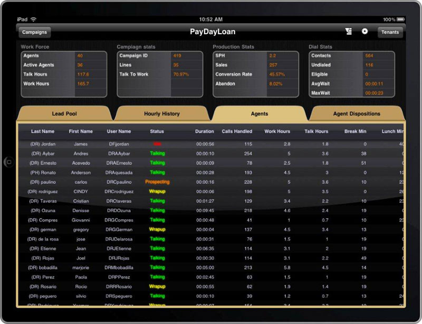Select the (DR) Aybar last name cell
The image size is (422, 324).
pyautogui.click(x=43, y=153)
